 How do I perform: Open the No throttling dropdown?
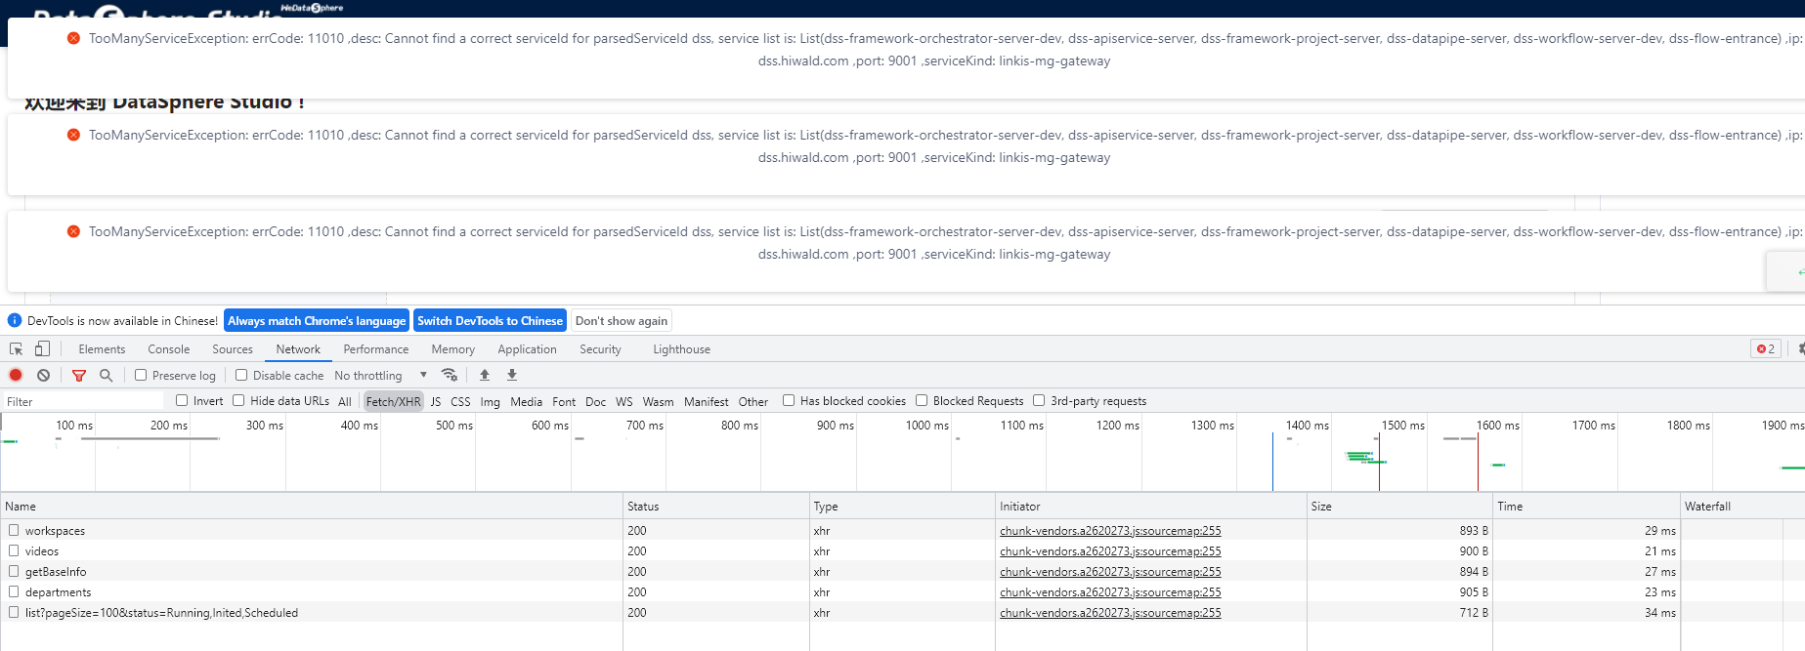click(380, 375)
